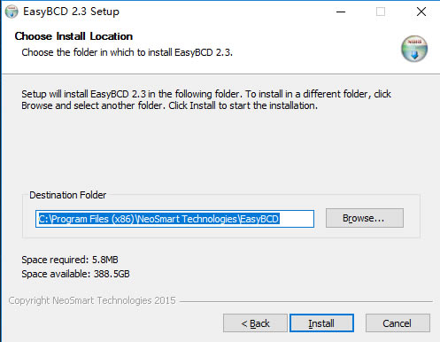Cancel the EasyBCD installation
Viewport: 440px width, 342px height.
[398, 323]
